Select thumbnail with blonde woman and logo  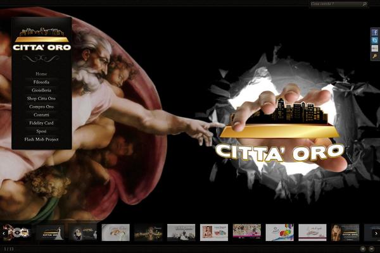click(x=345, y=232)
